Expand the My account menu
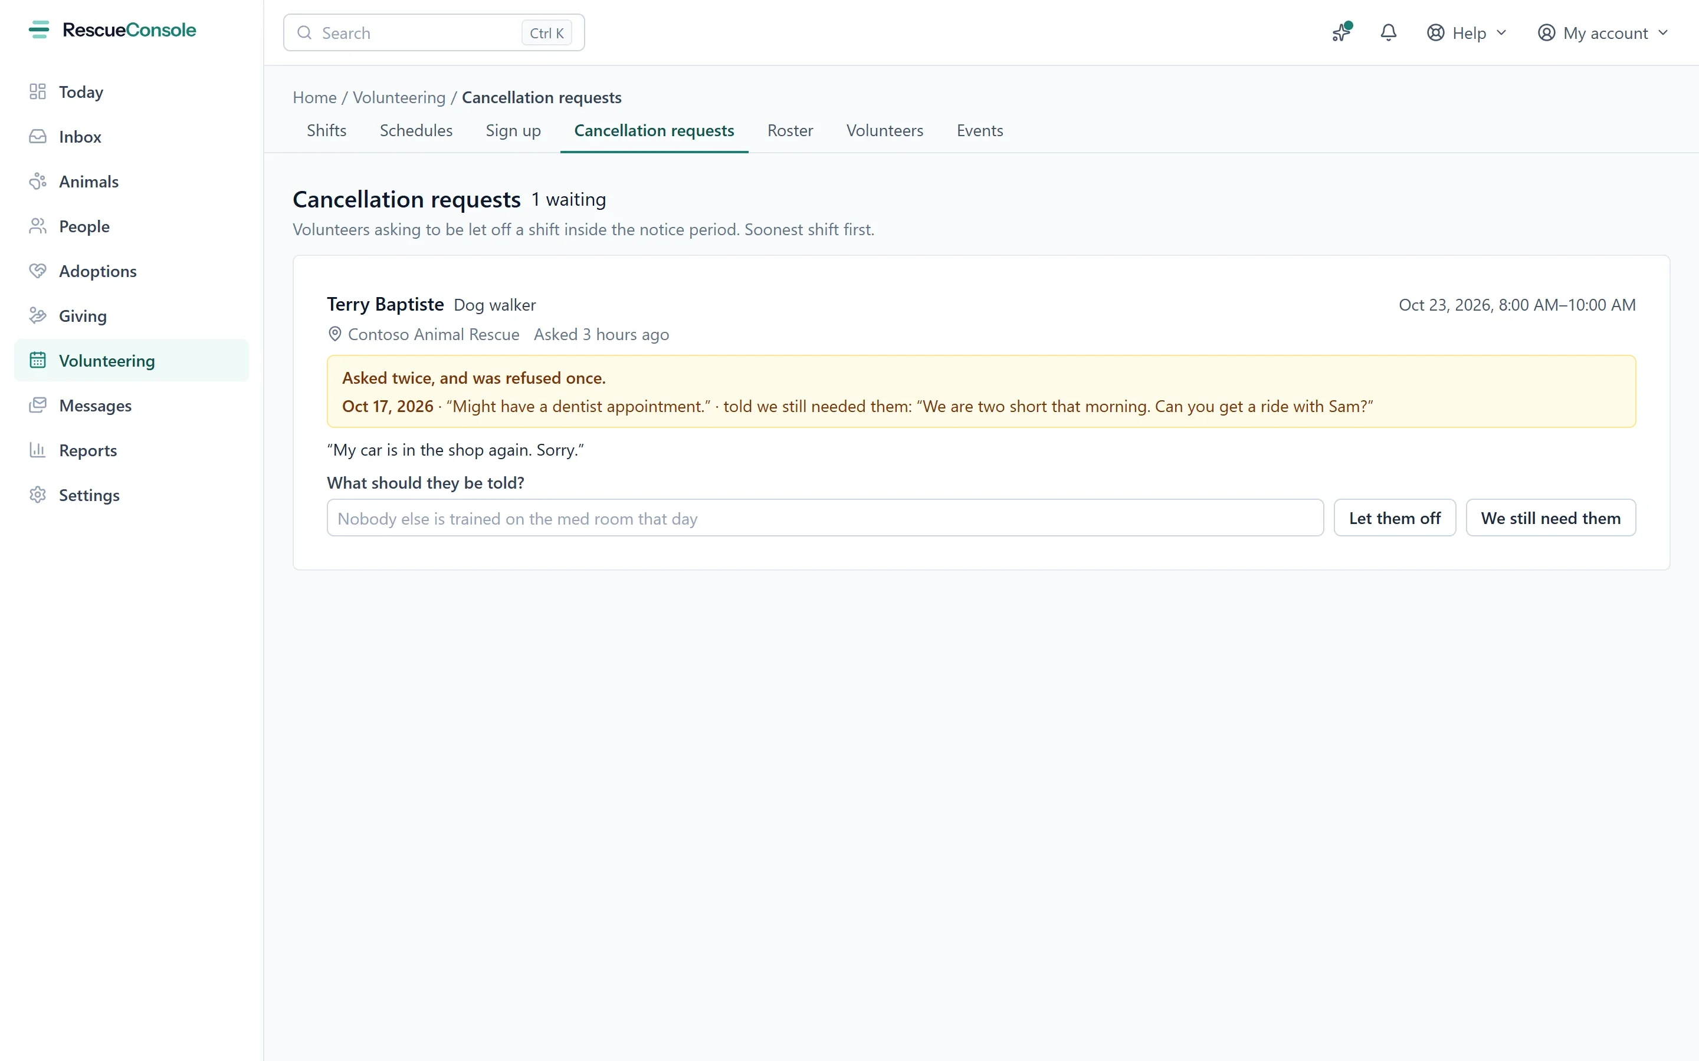This screenshot has width=1699, height=1061. [1603, 33]
